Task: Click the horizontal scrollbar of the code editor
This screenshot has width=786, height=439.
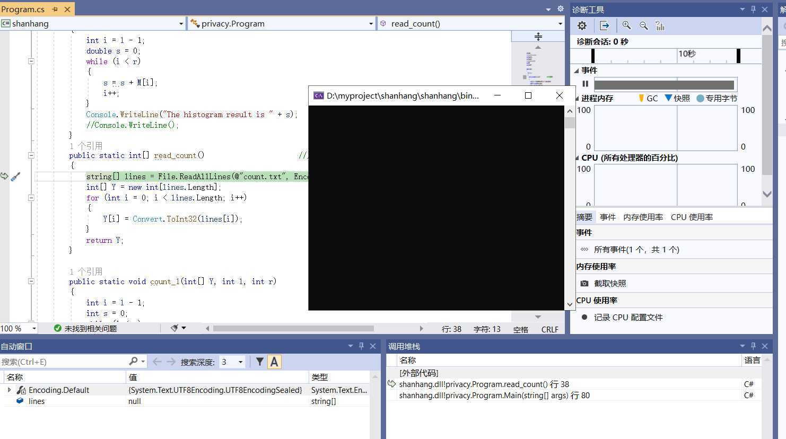Action: (x=293, y=328)
